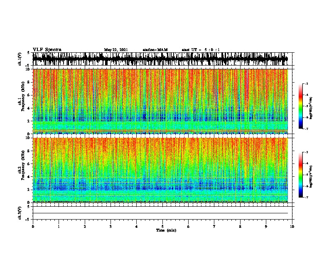Click the ch.1 voltage waveform panel
The height and width of the screenshot is (254, 329).
[x=162, y=59]
